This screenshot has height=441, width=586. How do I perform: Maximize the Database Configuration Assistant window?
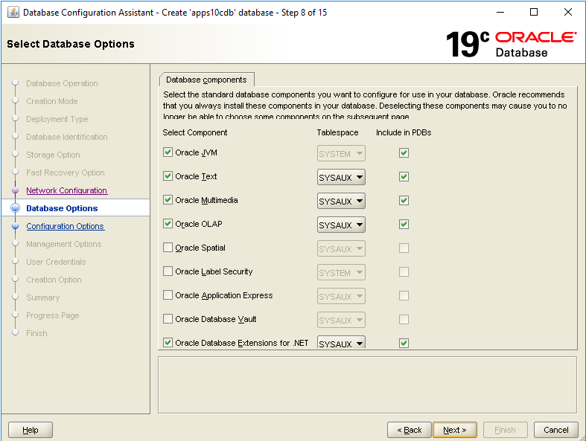534,13
